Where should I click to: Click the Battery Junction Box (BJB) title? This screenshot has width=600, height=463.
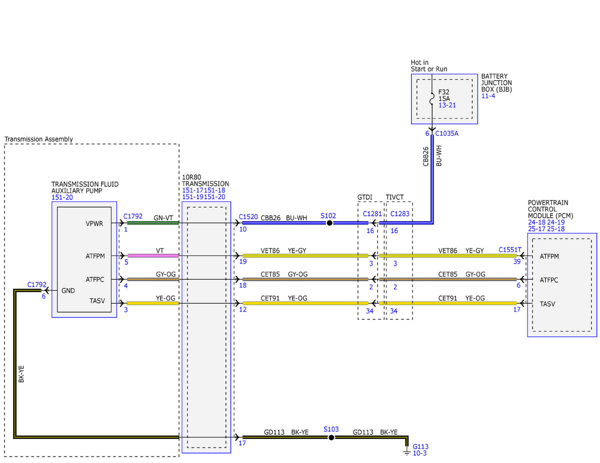click(496, 83)
